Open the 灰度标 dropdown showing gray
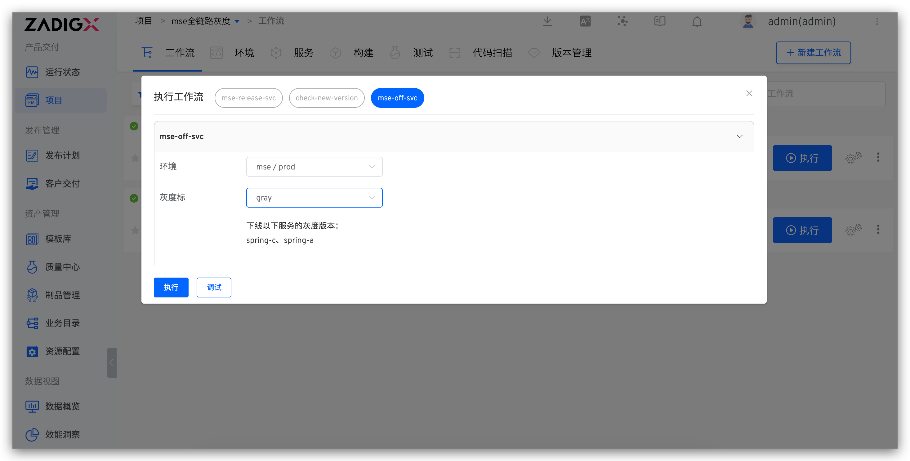This screenshot has height=461, width=910. 314,198
